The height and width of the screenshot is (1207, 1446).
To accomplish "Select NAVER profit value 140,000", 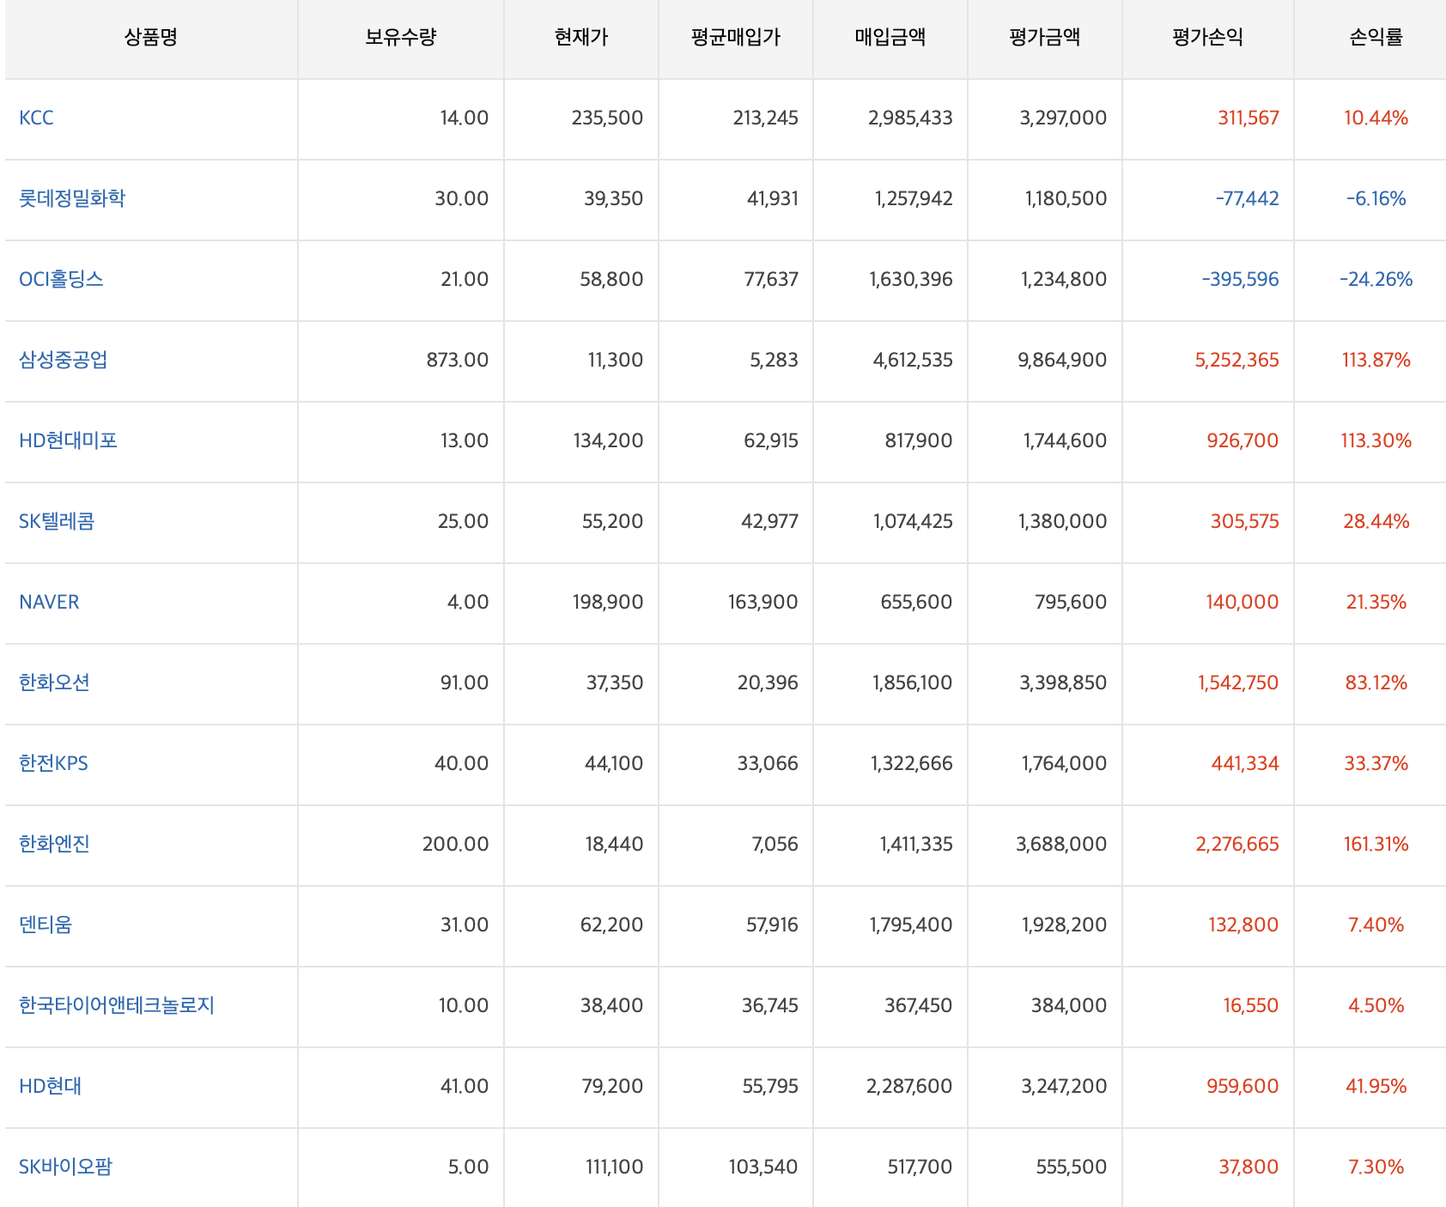I will click(x=1242, y=603).
